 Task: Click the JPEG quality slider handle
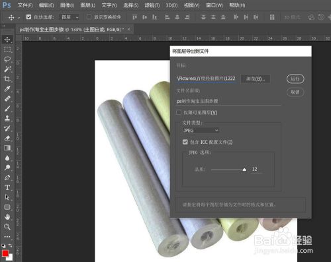pyautogui.click(x=244, y=170)
